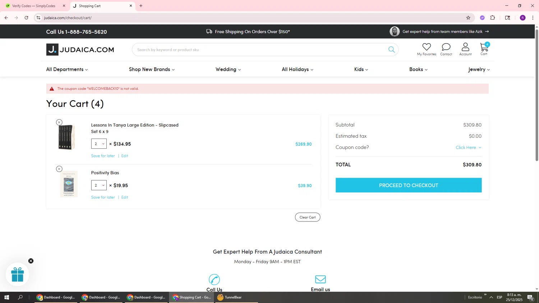Open quantity dropdown for Lessons In Tanya
539x303 pixels.
[99, 144]
